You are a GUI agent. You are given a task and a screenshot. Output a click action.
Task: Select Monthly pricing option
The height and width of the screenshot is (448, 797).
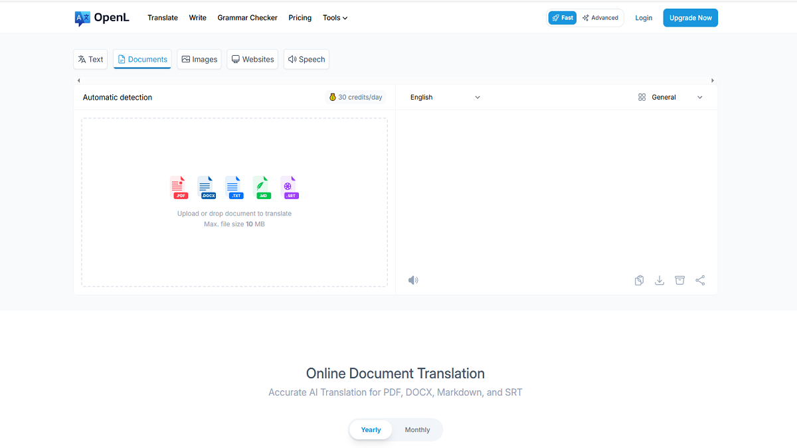417,429
